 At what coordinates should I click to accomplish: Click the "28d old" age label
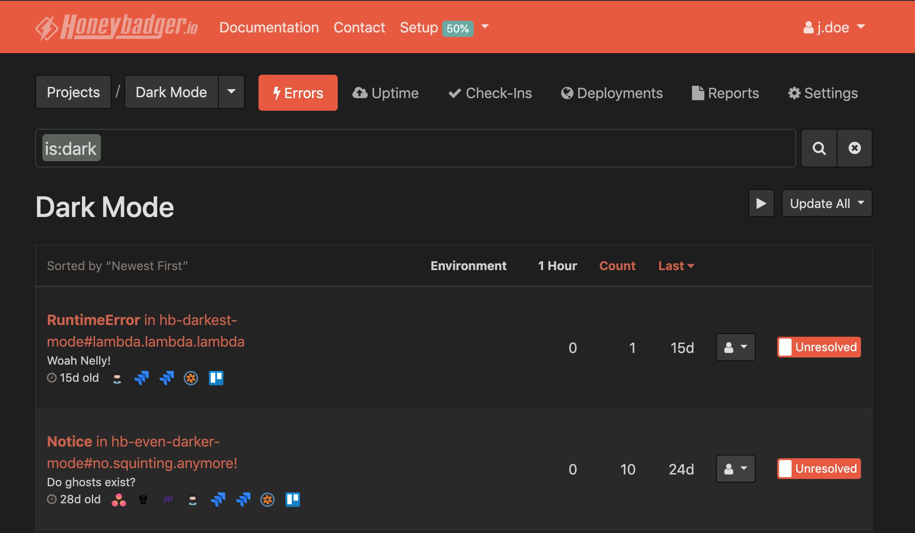(x=74, y=499)
